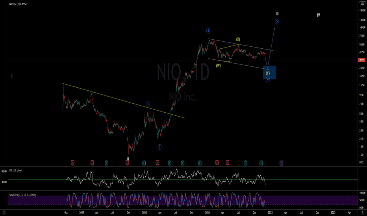Select the circled wave 2 label

(159, 147)
